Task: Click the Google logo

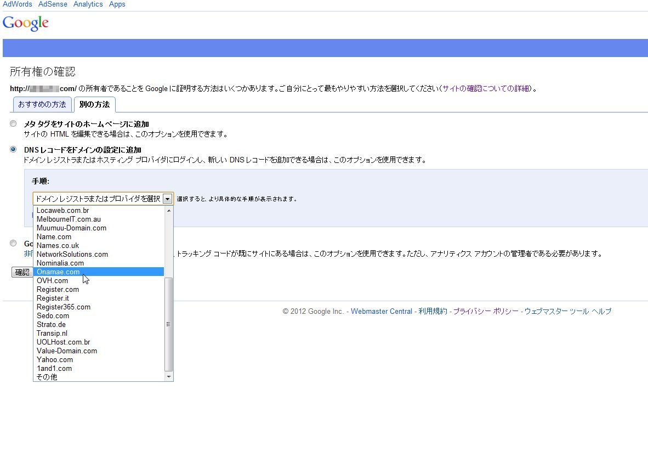Action: point(26,23)
